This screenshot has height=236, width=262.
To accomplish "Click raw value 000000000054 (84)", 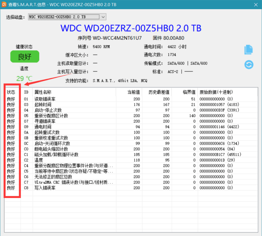I will (x=217, y=149).
